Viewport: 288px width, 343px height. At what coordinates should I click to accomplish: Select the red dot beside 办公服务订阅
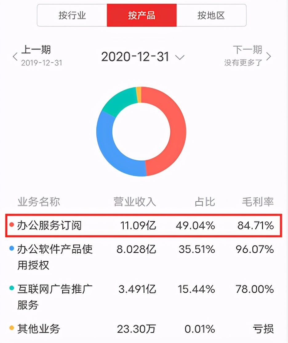[x=12, y=225]
